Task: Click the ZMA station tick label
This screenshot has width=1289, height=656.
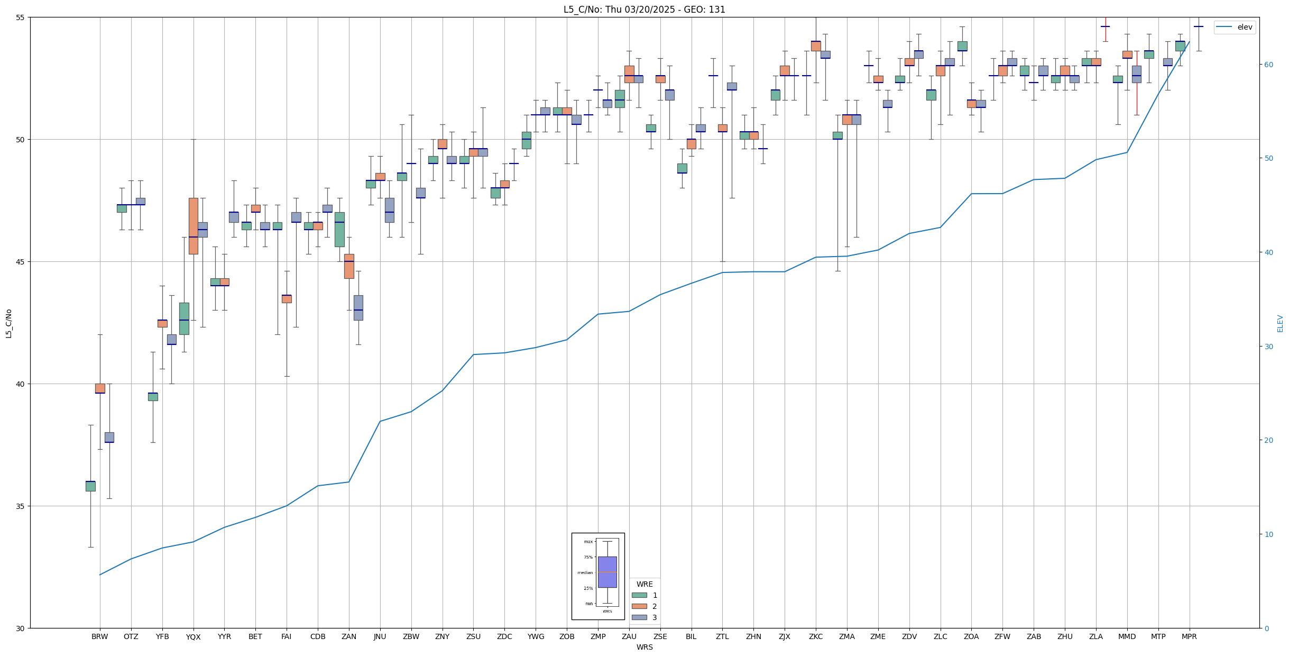Action: click(846, 637)
